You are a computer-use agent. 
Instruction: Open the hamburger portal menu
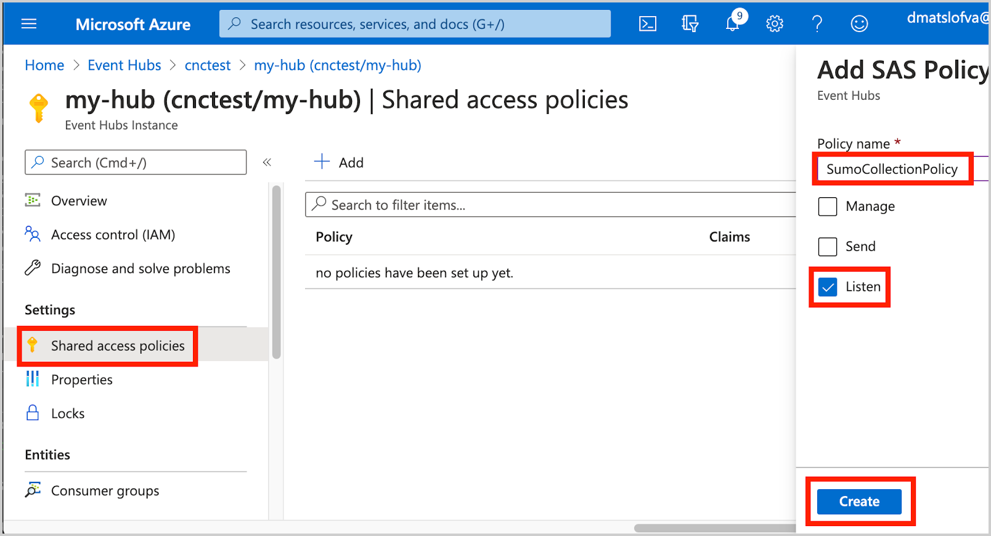click(29, 24)
